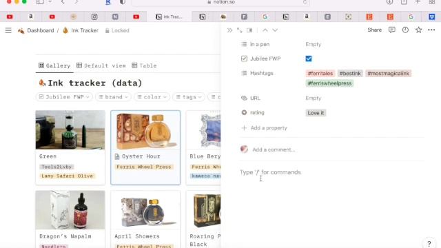Click the Share button

point(374,30)
